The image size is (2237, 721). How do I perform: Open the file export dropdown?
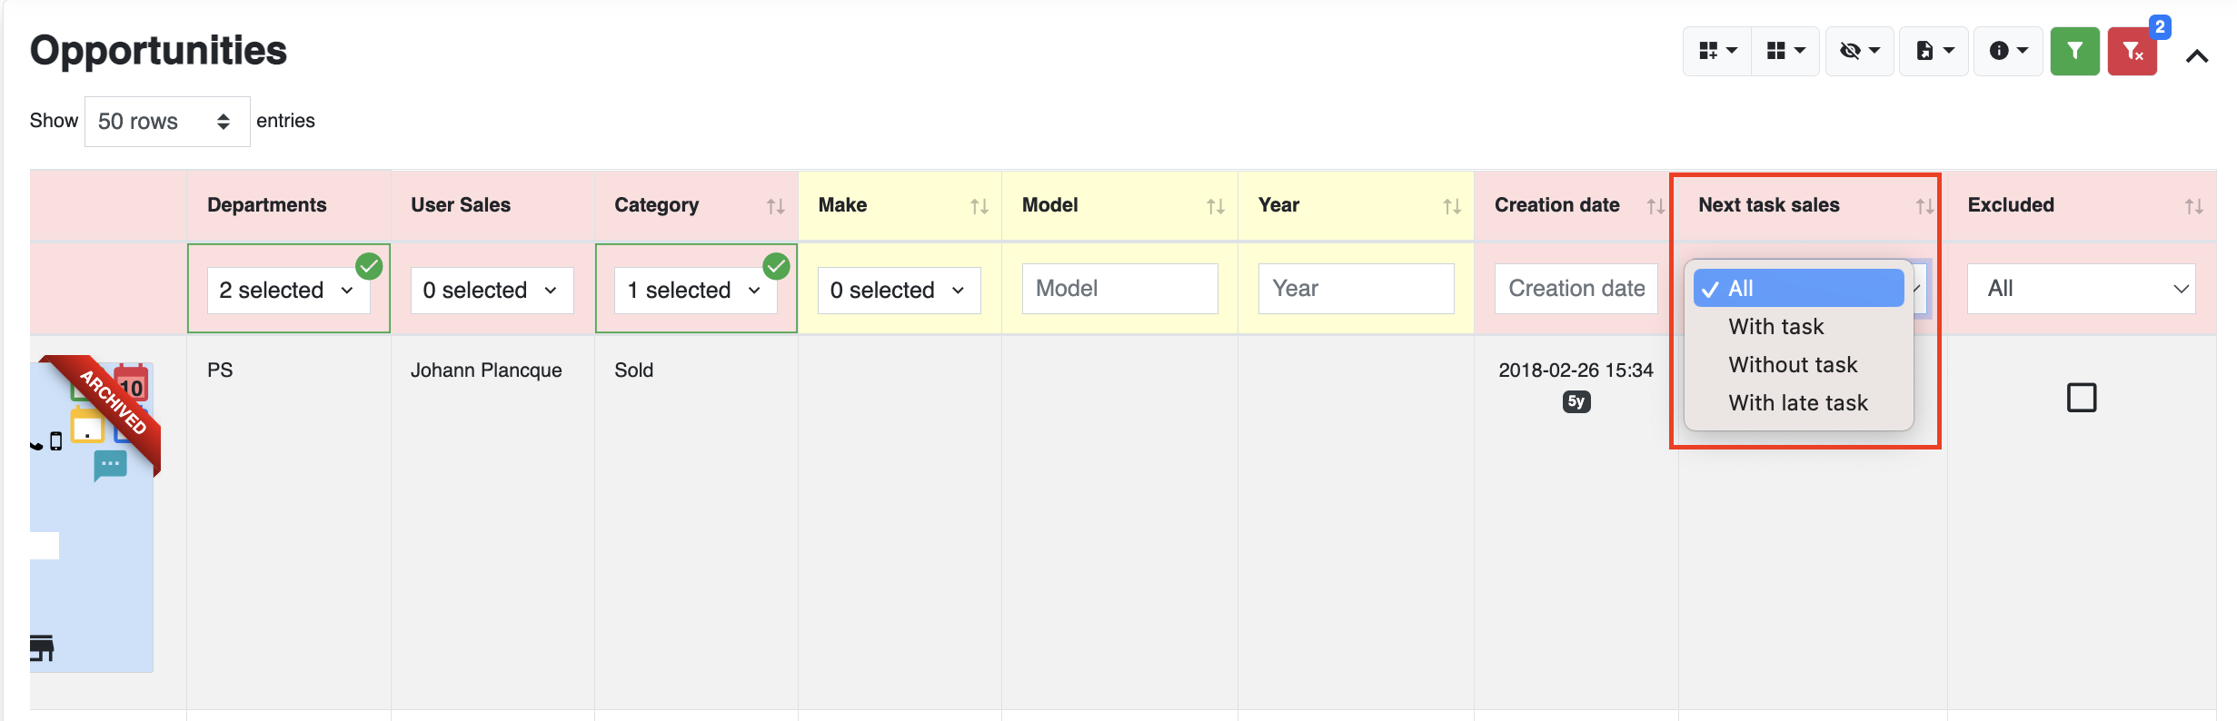pos(1934,51)
